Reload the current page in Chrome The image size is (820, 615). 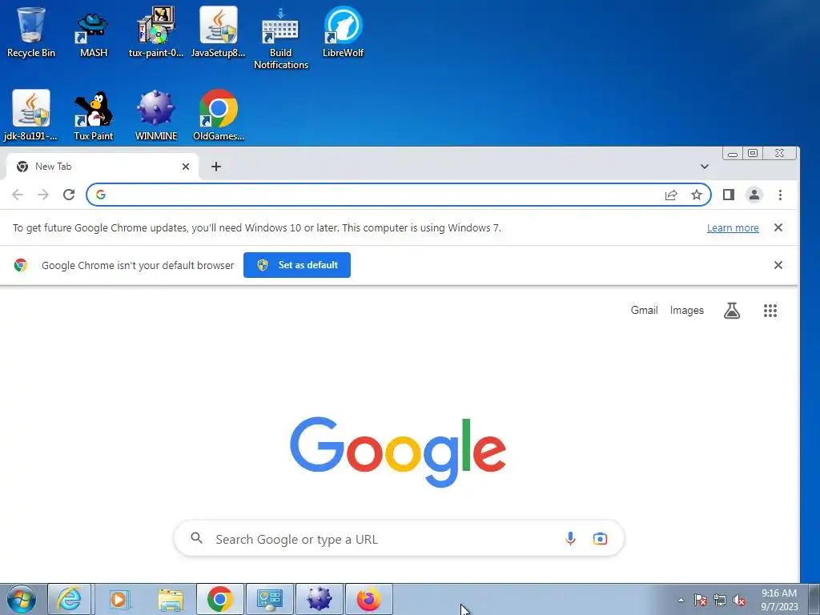coord(69,195)
